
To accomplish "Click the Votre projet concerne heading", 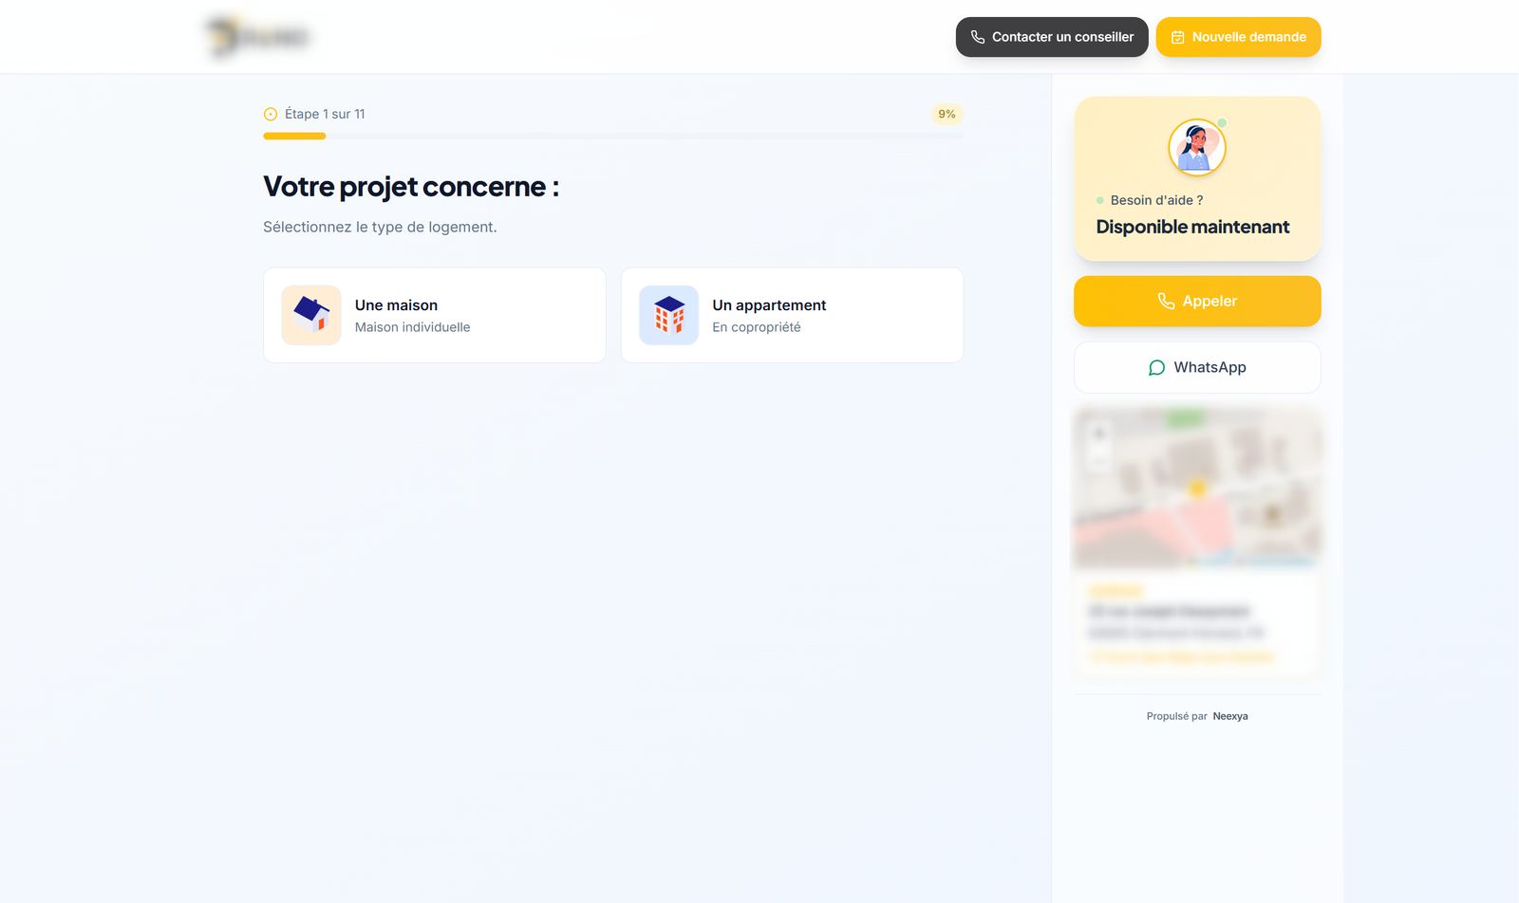I will point(411,187).
